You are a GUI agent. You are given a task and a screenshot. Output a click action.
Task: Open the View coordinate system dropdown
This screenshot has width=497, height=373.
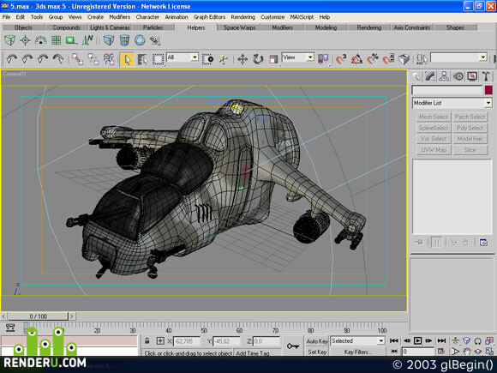coord(298,57)
